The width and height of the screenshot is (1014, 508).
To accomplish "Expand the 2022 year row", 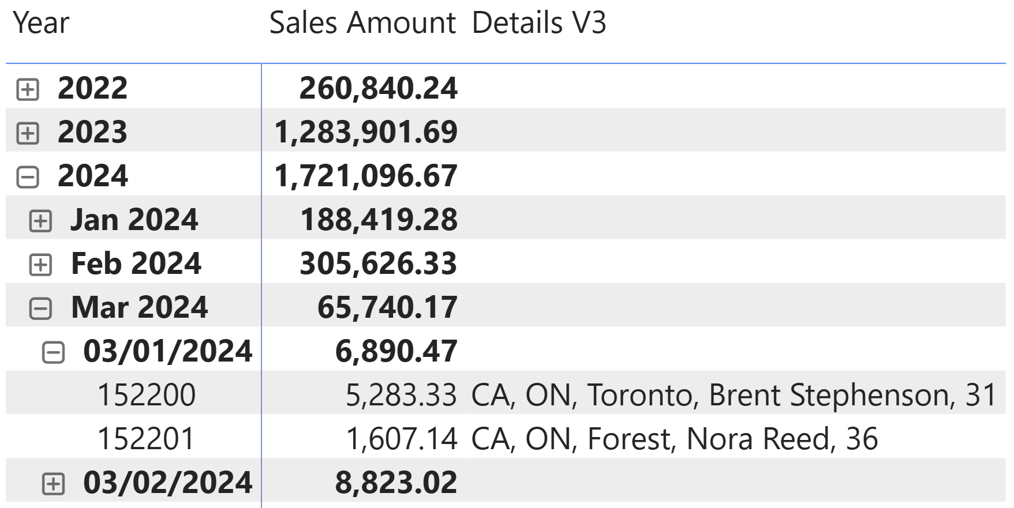I will (28, 89).
